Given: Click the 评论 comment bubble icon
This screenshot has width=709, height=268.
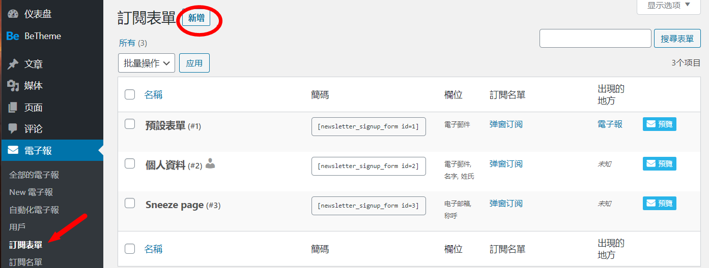Looking at the screenshot, I should pos(13,129).
